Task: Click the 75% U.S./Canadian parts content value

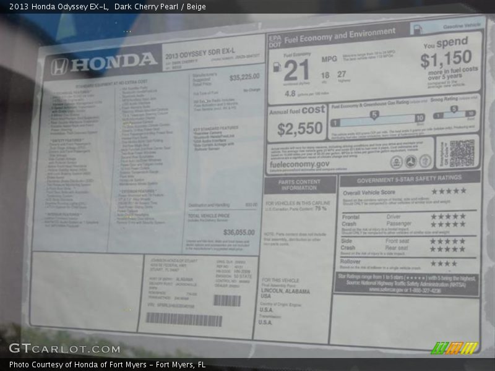Action: pos(321,208)
